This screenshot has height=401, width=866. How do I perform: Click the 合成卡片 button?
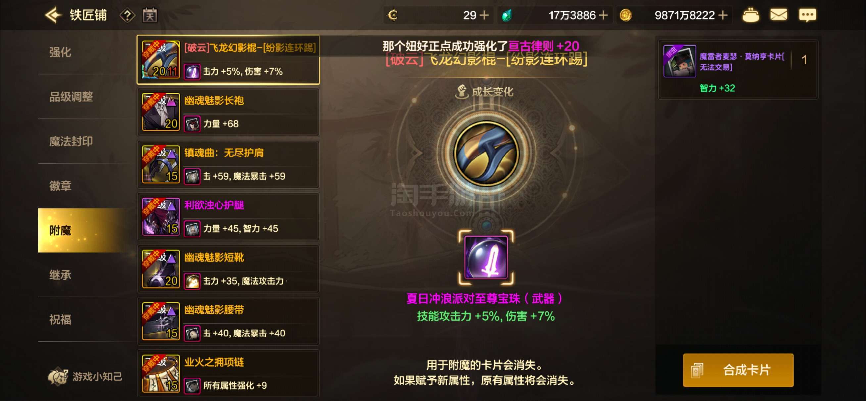pyautogui.click(x=738, y=370)
